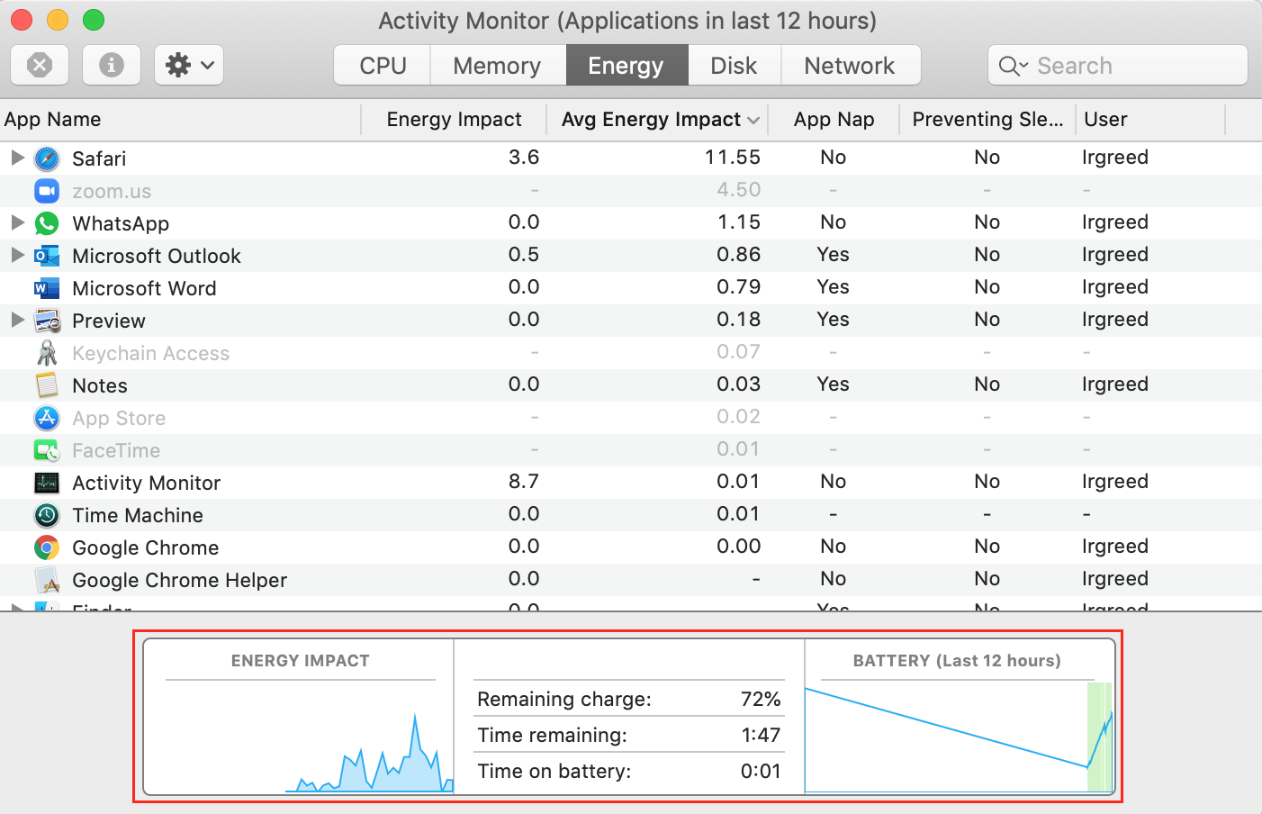Select the Safari row name
1262x814 pixels.
(99, 158)
